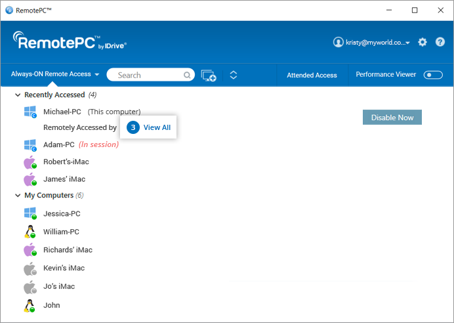Viewport: 454px width, 323px height.
Task: Click the search magnifier icon
Action: click(187, 75)
